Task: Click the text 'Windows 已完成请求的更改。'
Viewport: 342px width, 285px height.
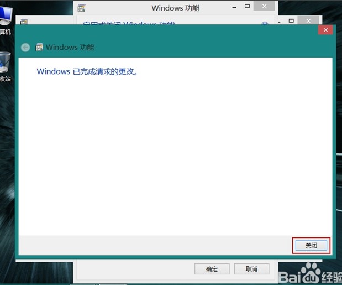Action: pos(87,71)
